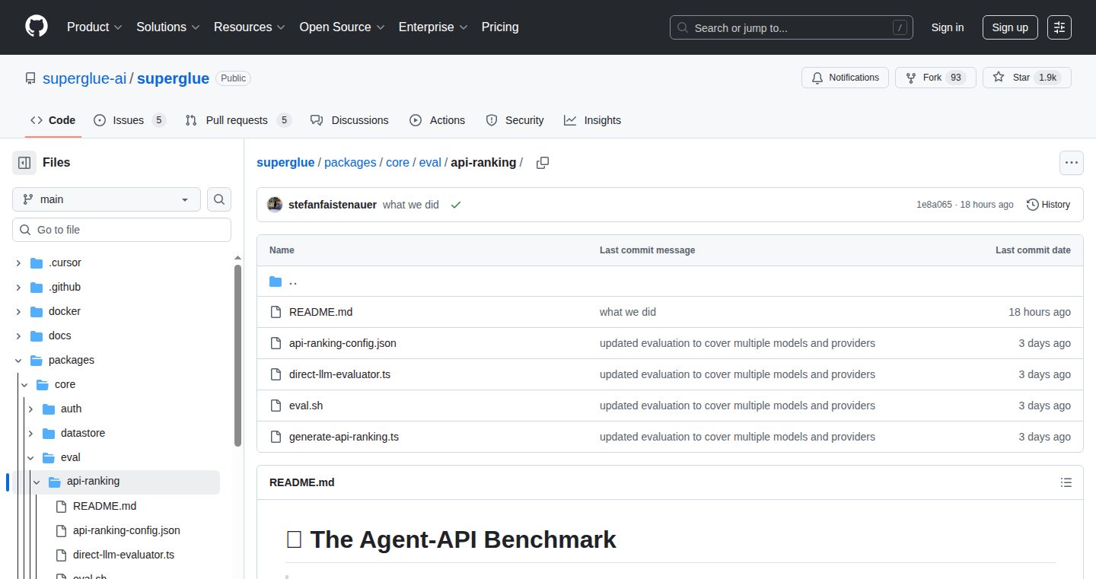
Task: Expand the docker folder chevron
Action: pos(18,311)
